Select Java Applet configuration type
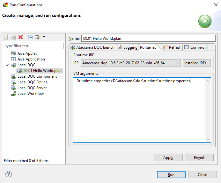Image resolution: width=221 pixels, height=183 pixels. point(27,53)
